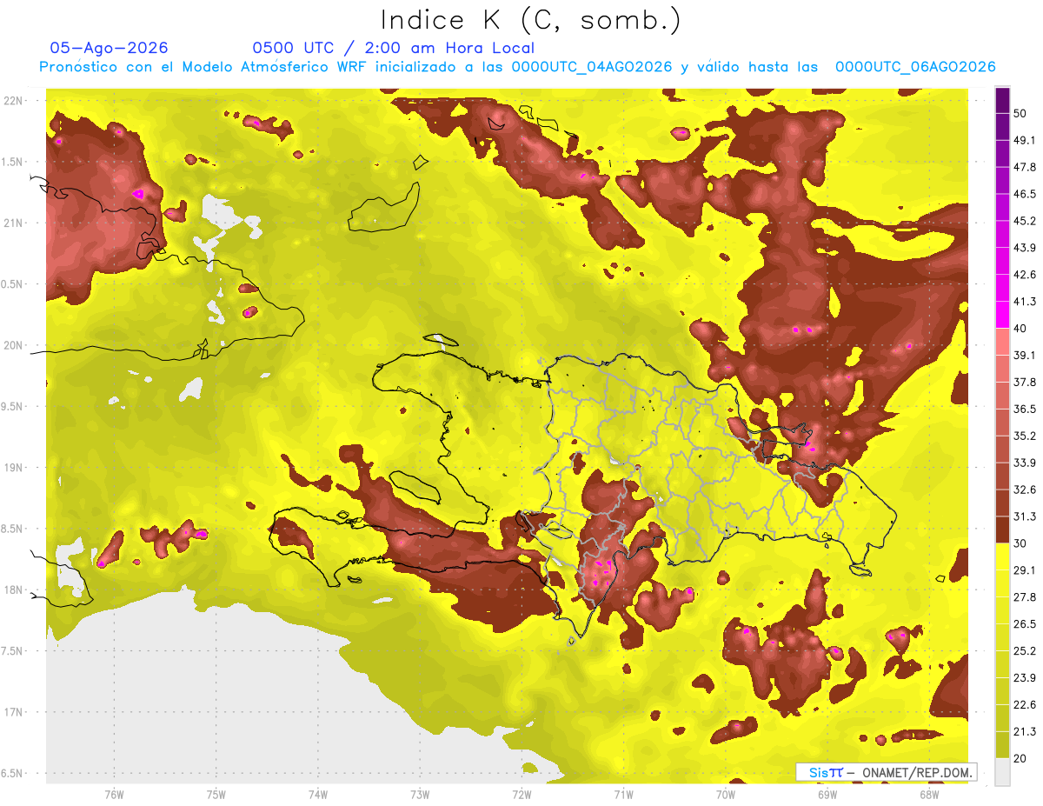Select the date label '05-Ago-2026'
The width and height of the screenshot is (1043, 806).
click(110, 48)
